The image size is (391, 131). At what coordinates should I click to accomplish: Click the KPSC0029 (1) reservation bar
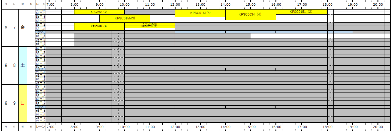click(150, 27)
